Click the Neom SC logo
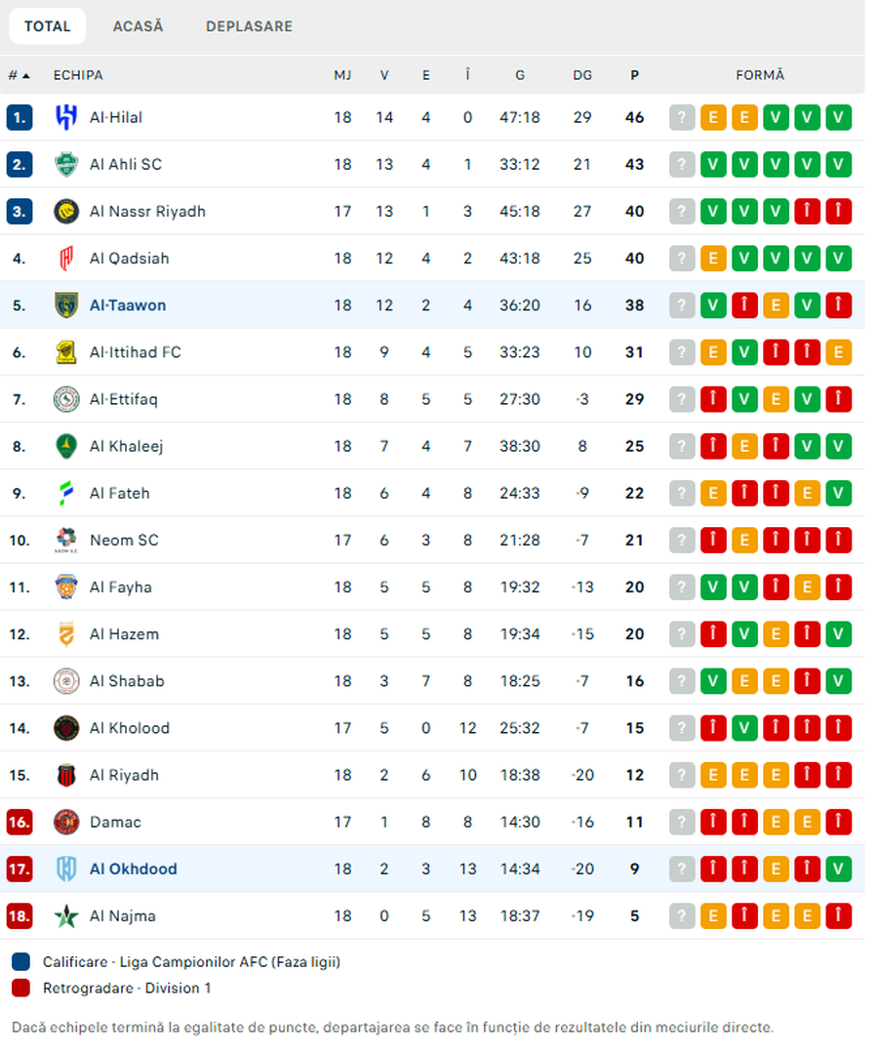 click(66, 540)
